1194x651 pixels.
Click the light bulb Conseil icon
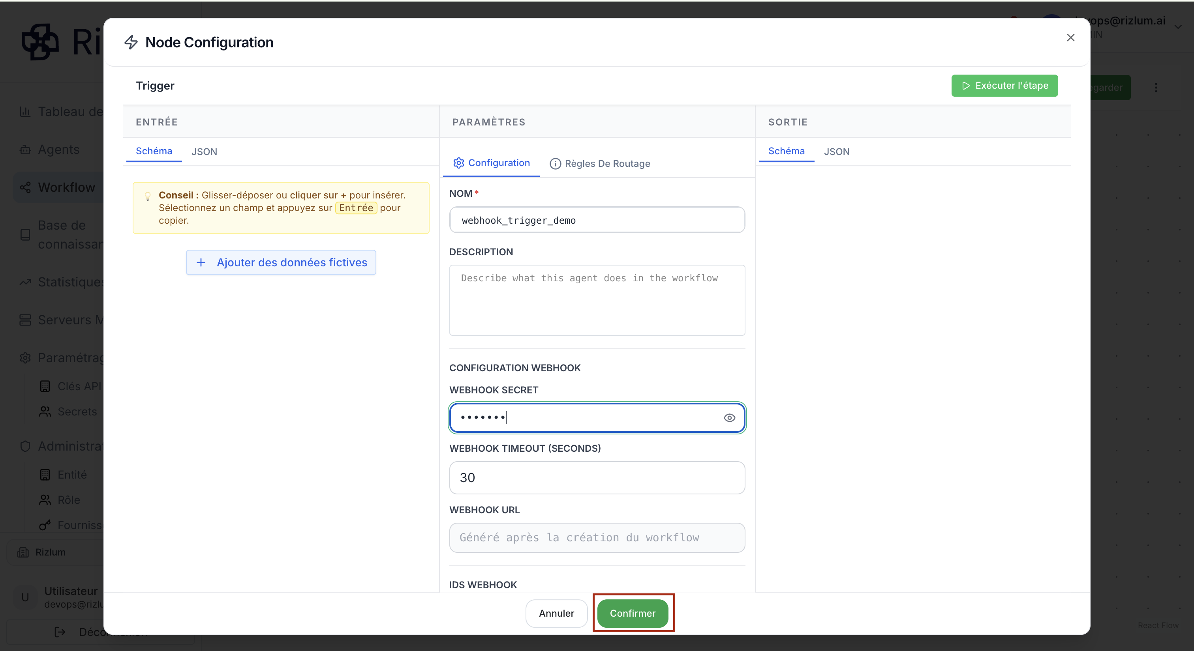point(147,196)
